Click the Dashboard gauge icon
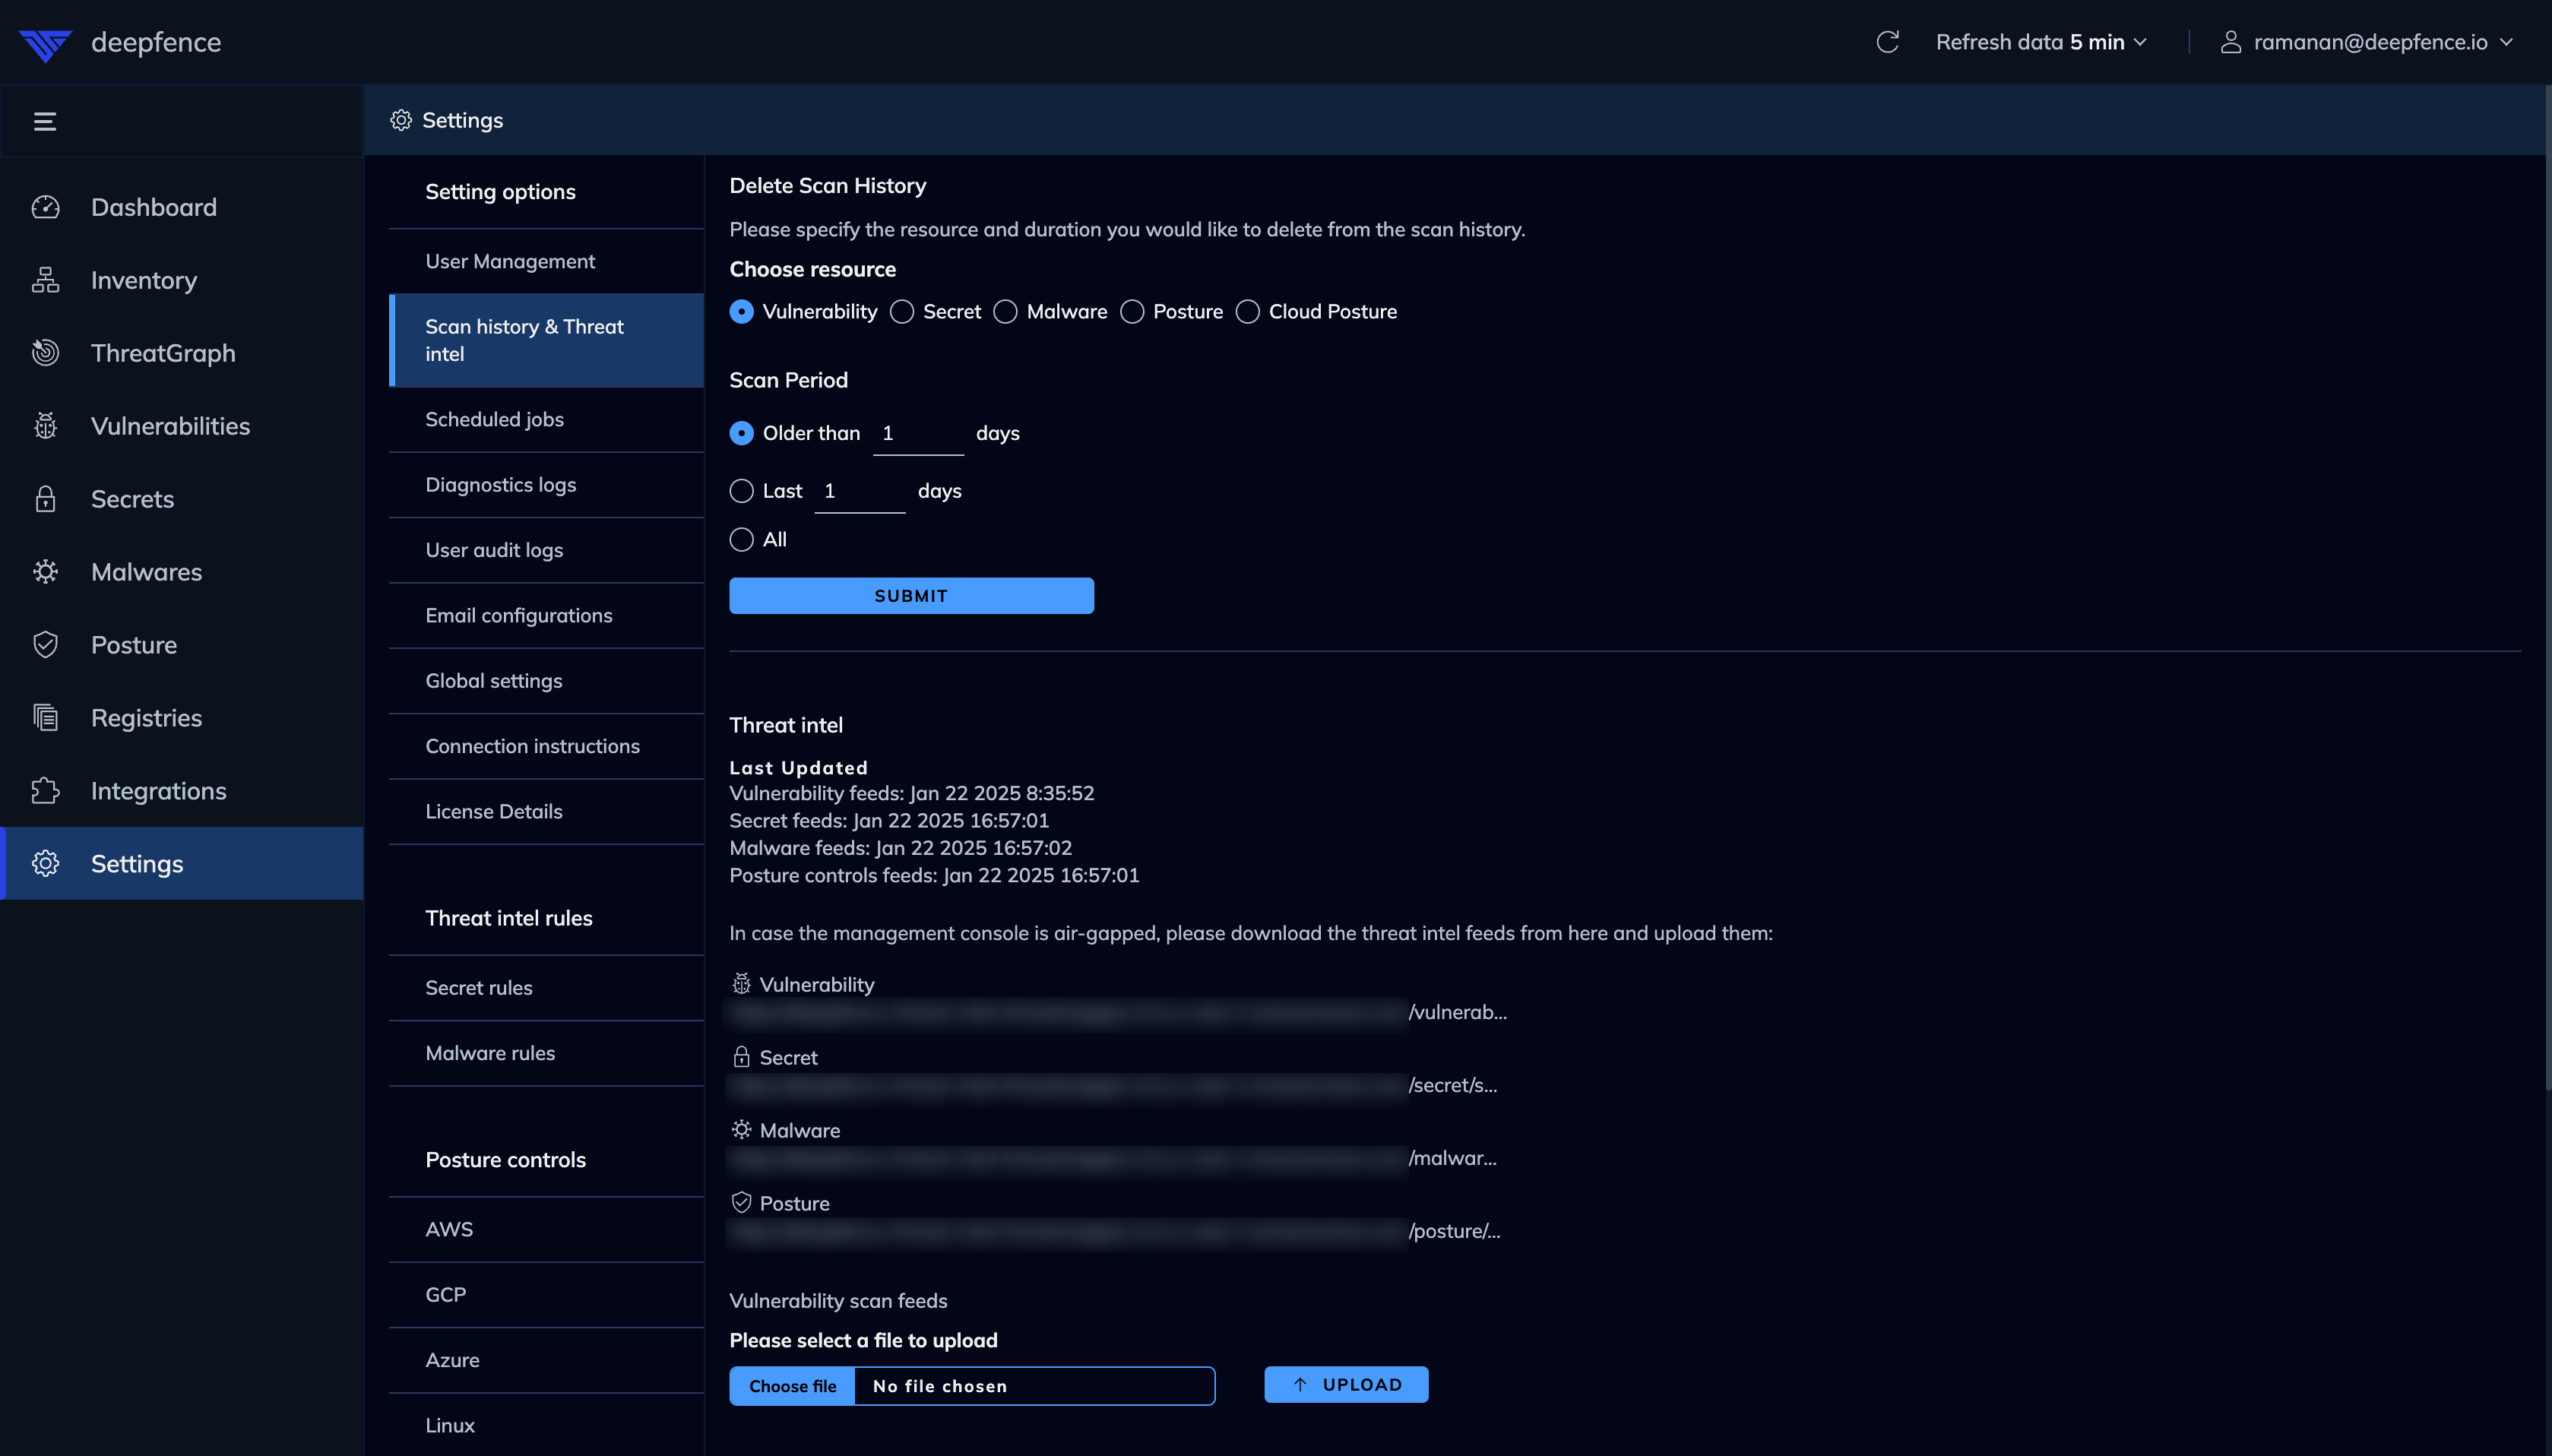Viewport: 2552px width, 1456px height. [45, 207]
